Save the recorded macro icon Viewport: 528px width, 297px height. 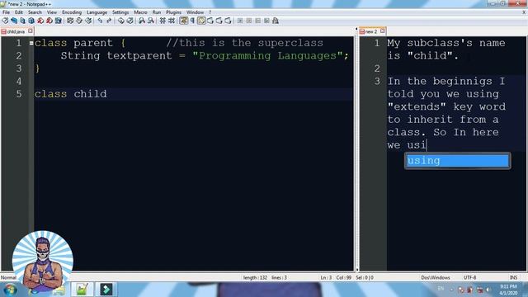(x=276, y=21)
